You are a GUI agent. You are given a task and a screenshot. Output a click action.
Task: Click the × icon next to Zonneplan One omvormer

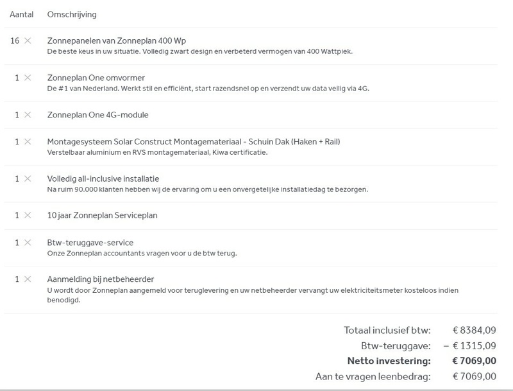tap(27, 78)
